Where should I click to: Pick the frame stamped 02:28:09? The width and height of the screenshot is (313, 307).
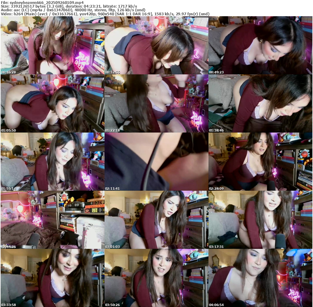click(260, 162)
